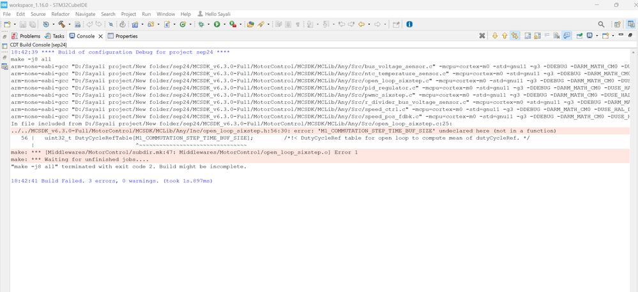Screen dimensions: 638x292
Task: Minimize the Console view panel
Action: (x=621, y=35)
